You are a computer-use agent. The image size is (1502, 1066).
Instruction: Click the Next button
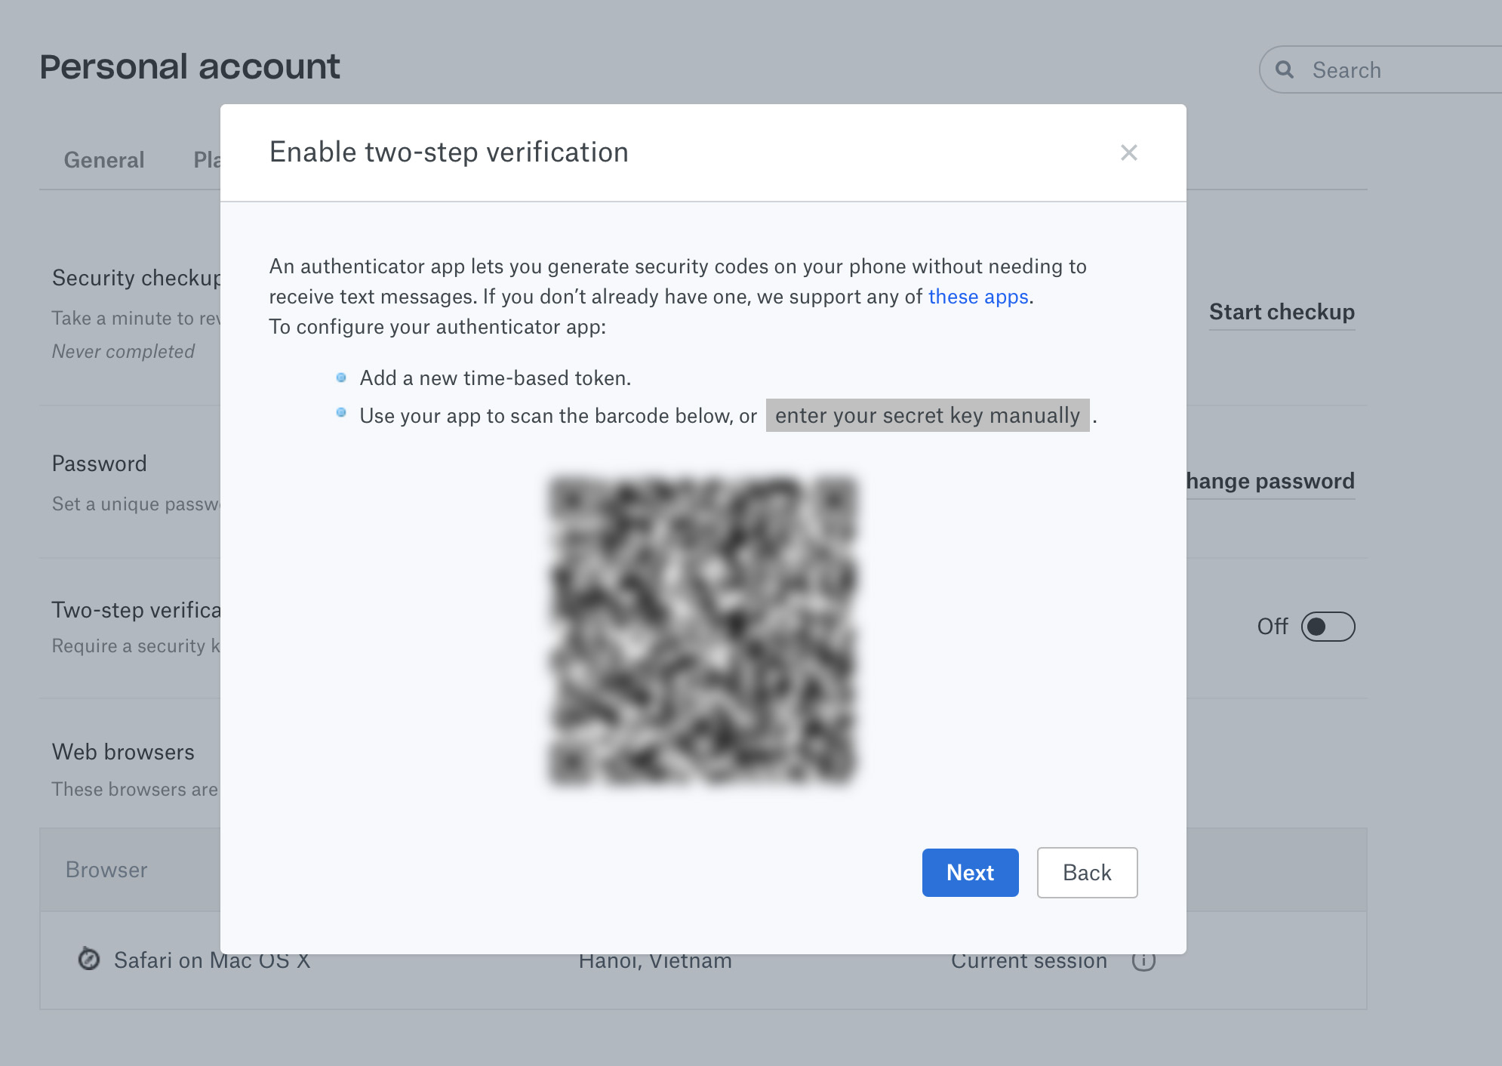pos(970,873)
